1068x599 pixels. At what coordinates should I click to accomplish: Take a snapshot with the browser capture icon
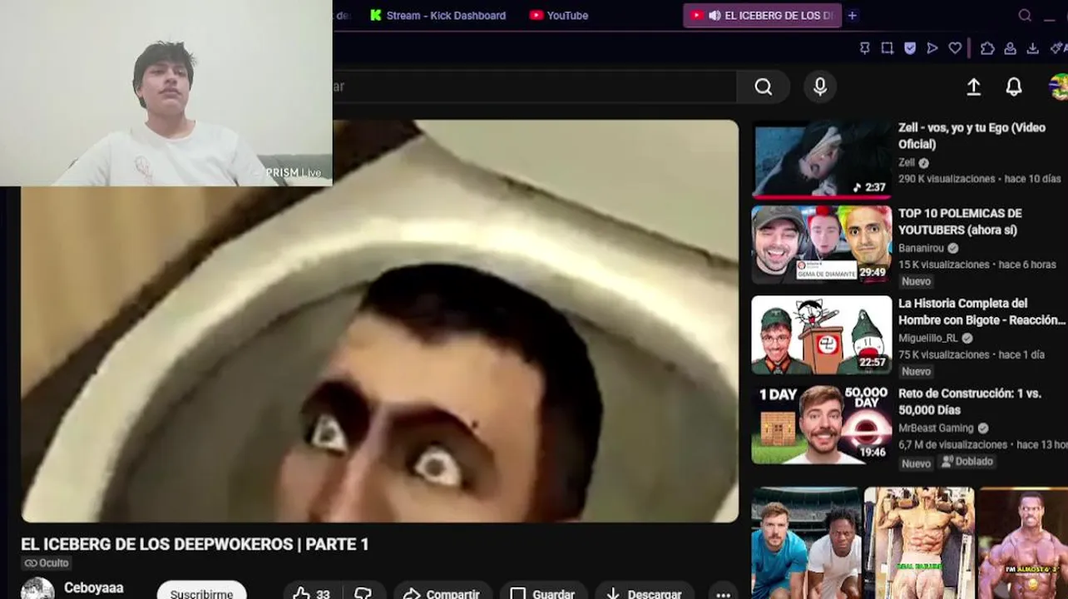coord(888,48)
